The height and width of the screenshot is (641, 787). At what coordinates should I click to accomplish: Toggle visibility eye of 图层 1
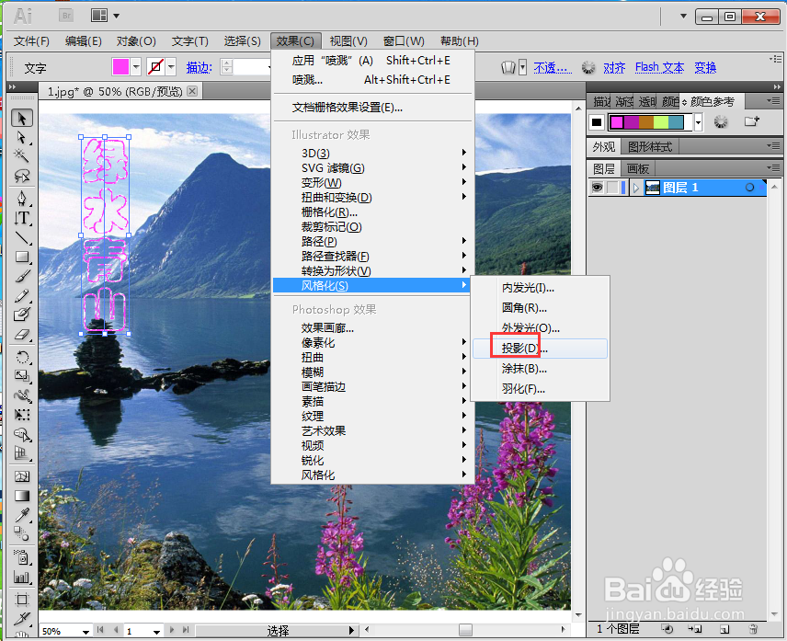tap(597, 188)
